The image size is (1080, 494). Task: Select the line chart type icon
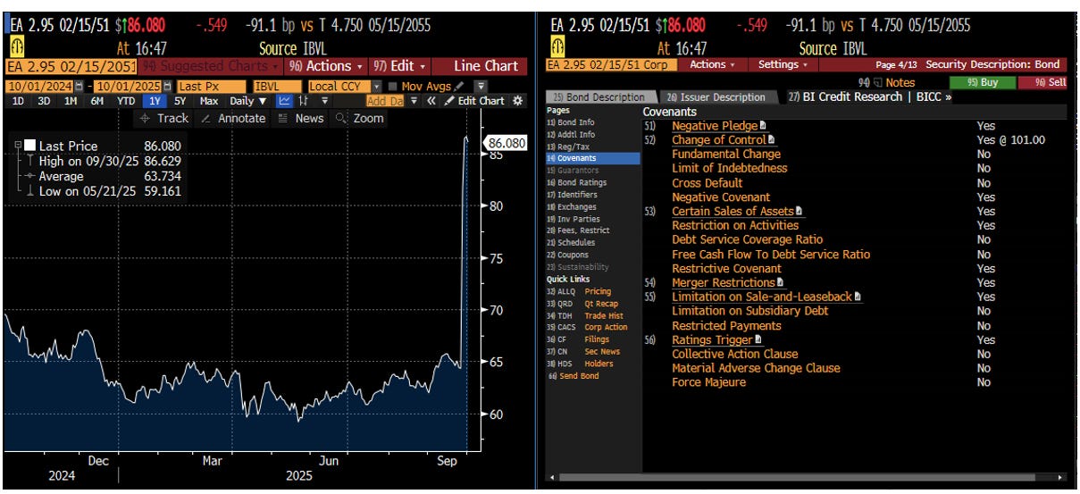click(x=285, y=101)
